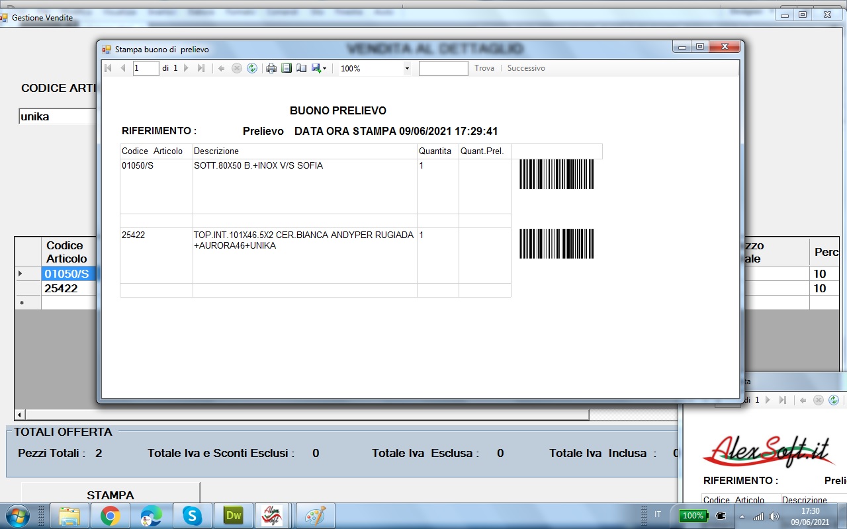847x529 pixels.
Task: Select the 25422 row in the grid
Action: (x=61, y=288)
